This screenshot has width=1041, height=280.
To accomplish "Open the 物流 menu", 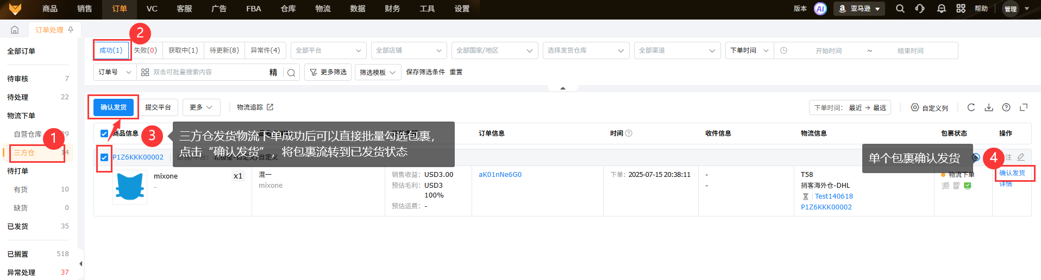I will coord(323,9).
